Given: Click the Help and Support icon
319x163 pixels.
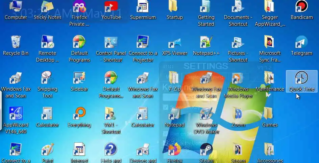Looking at the screenshot, I should click(x=111, y=149).
